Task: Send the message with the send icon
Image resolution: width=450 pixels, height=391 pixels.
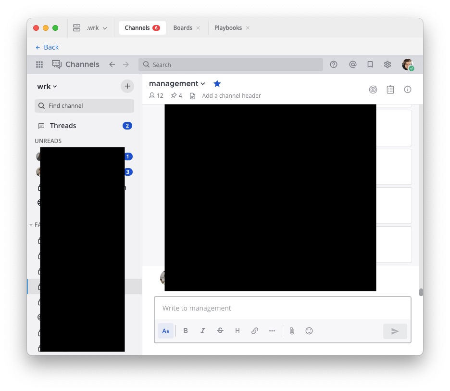Action: pos(395,331)
